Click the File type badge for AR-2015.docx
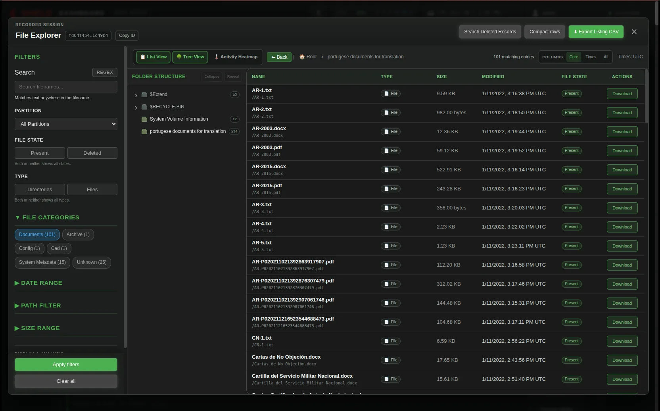 pos(391,170)
